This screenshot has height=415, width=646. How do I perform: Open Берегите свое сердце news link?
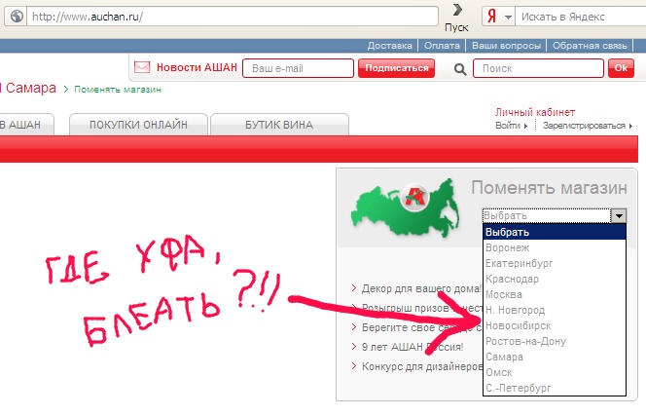click(x=421, y=327)
